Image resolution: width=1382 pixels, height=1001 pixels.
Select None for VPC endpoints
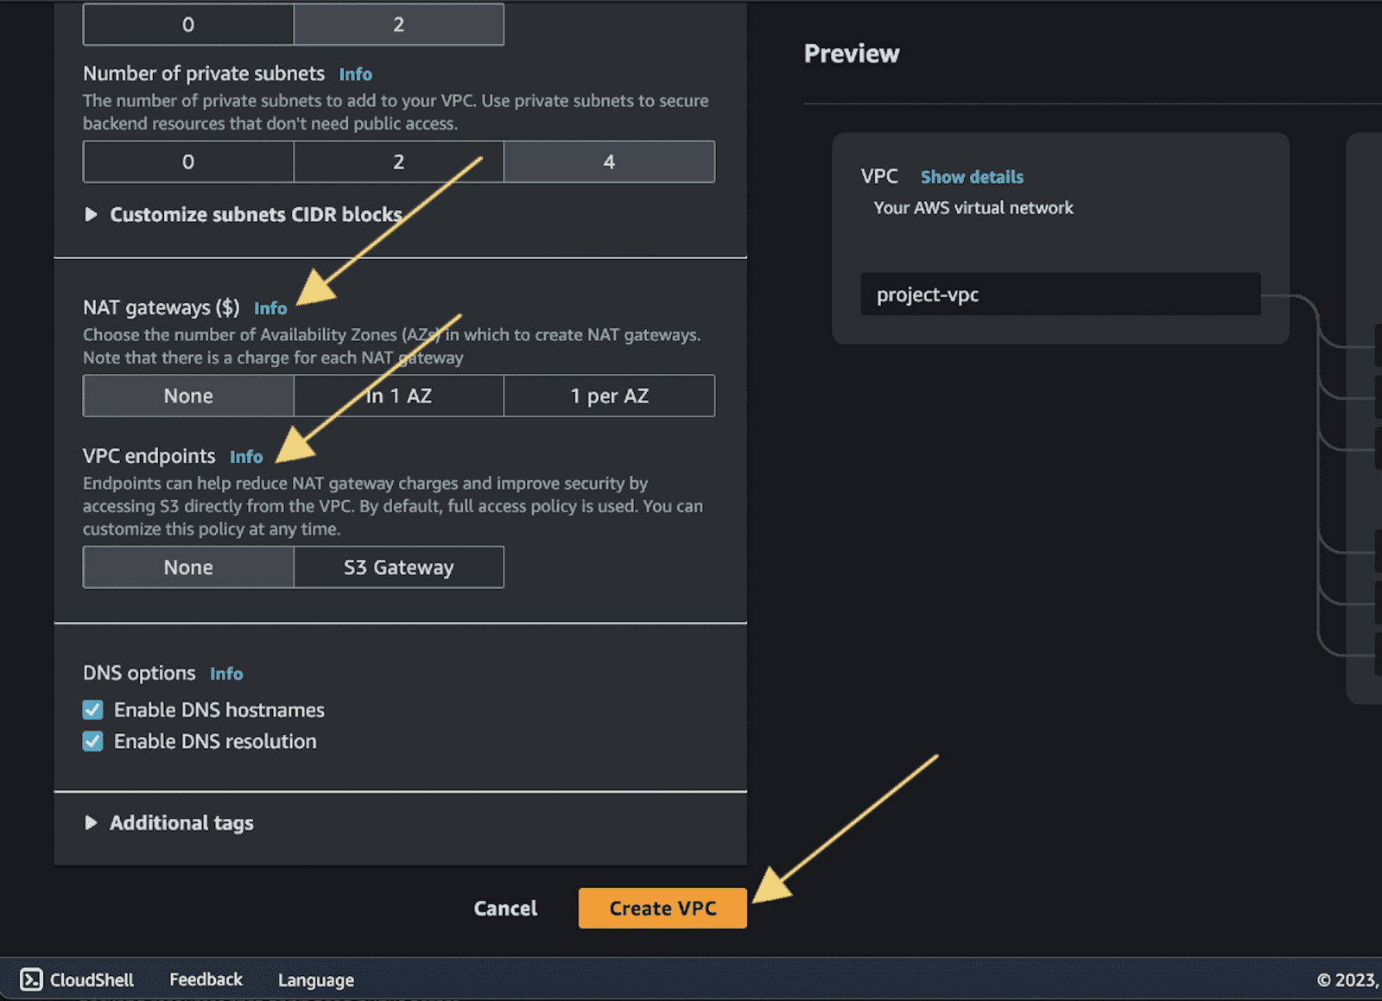click(x=187, y=567)
